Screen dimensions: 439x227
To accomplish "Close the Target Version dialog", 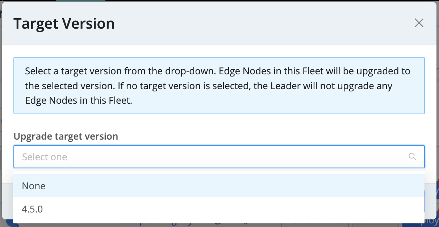I will 419,23.
